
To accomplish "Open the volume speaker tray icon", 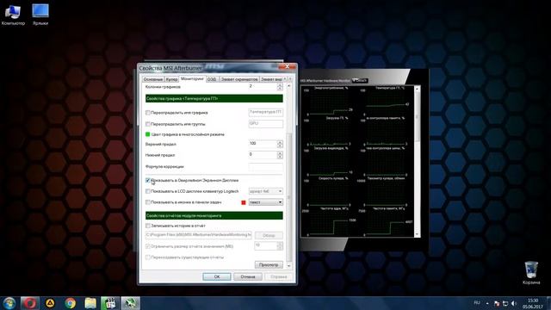I will [x=514, y=303].
